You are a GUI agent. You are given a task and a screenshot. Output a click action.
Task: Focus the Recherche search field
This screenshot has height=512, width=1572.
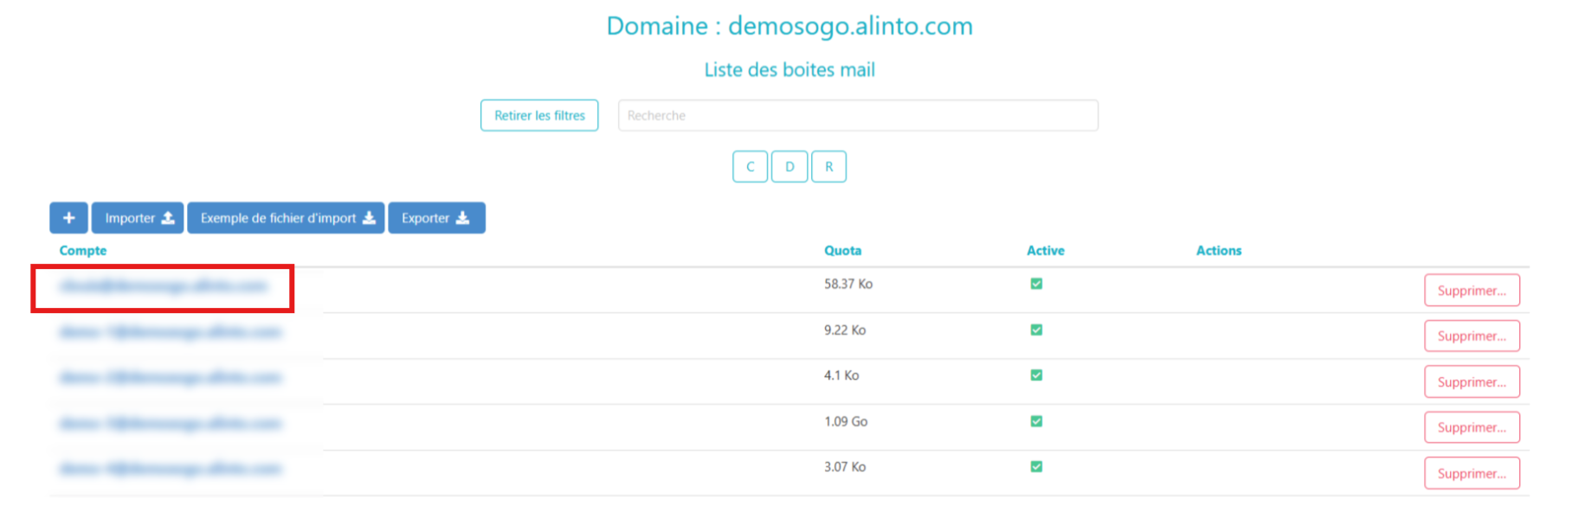coord(857,115)
